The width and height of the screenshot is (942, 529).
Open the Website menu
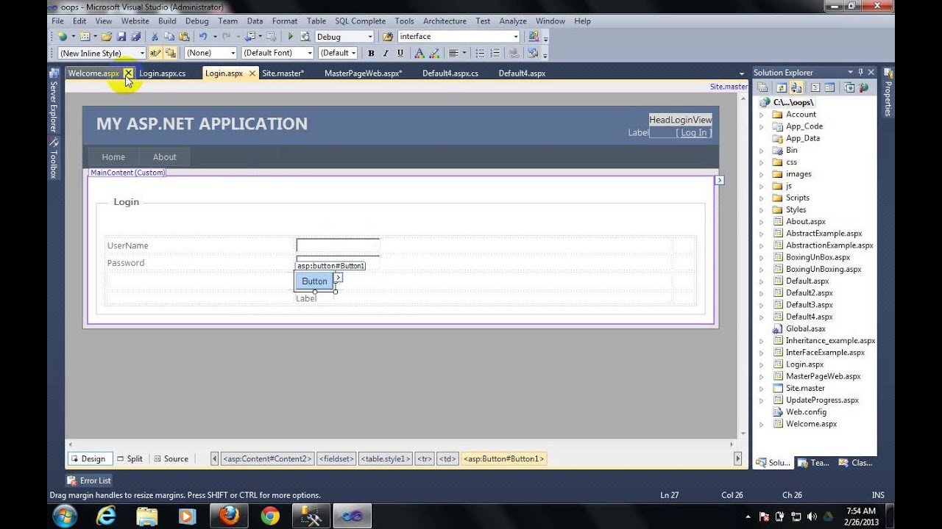click(x=135, y=21)
